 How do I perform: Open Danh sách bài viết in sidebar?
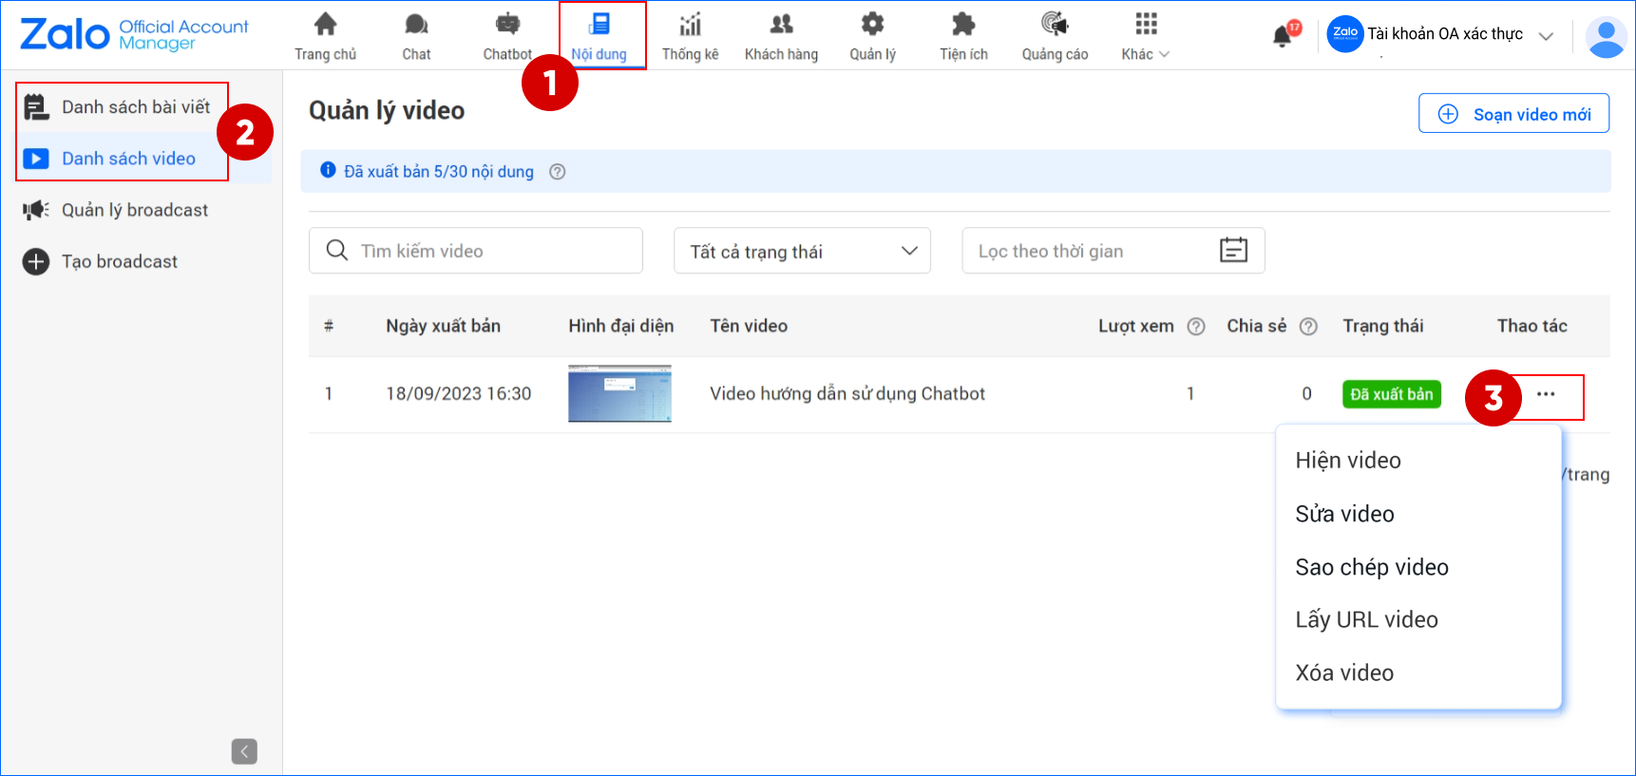135,107
